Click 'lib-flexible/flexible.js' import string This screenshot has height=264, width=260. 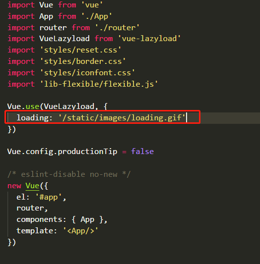pos(99,84)
